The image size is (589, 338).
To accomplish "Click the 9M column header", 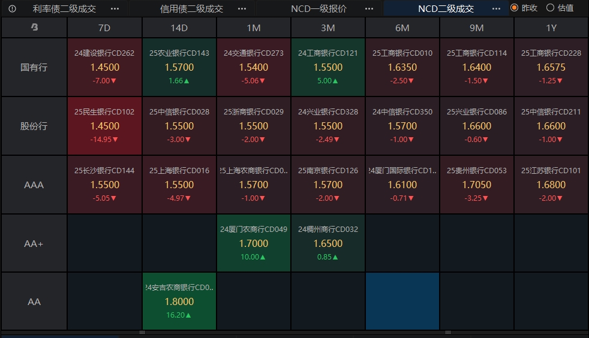I will pos(477,28).
